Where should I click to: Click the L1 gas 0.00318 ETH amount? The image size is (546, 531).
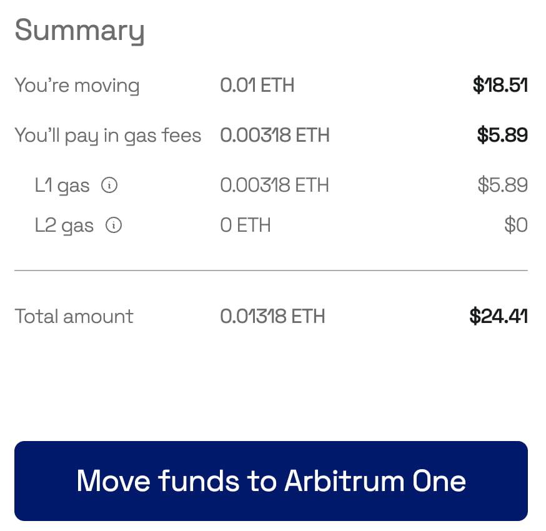(274, 186)
